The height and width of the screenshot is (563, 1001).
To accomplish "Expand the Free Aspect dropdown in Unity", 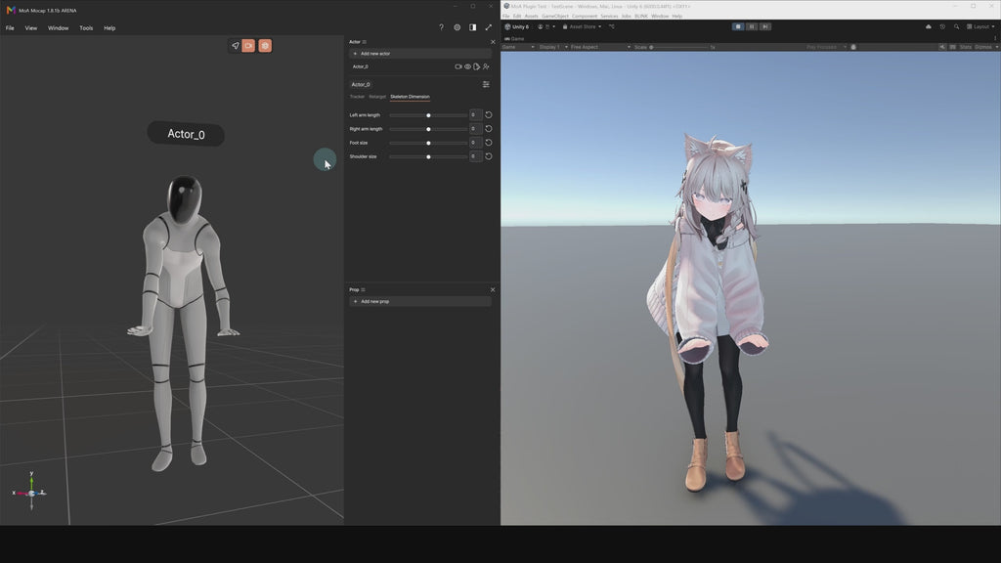I will [600, 47].
